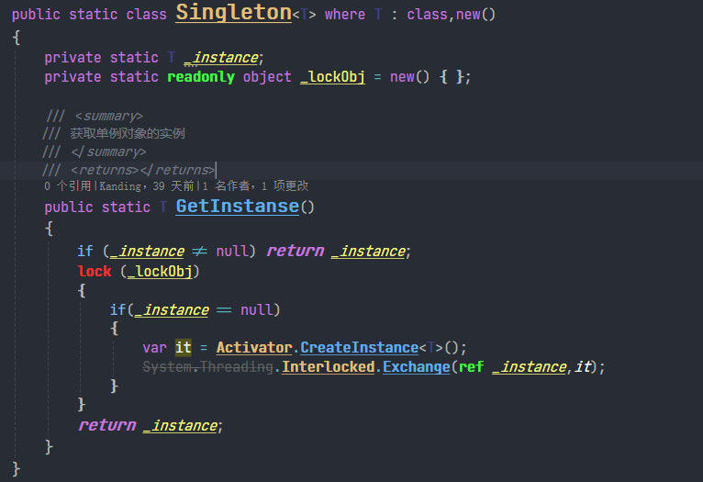Click the opening <summary> doc tag
Image resolution: width=703 pixels, height=482 pixels.
[108, 117]
